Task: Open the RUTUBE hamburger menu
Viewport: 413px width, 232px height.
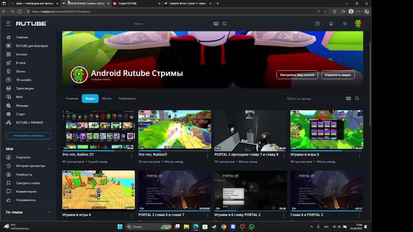Action: pos(8,24)
